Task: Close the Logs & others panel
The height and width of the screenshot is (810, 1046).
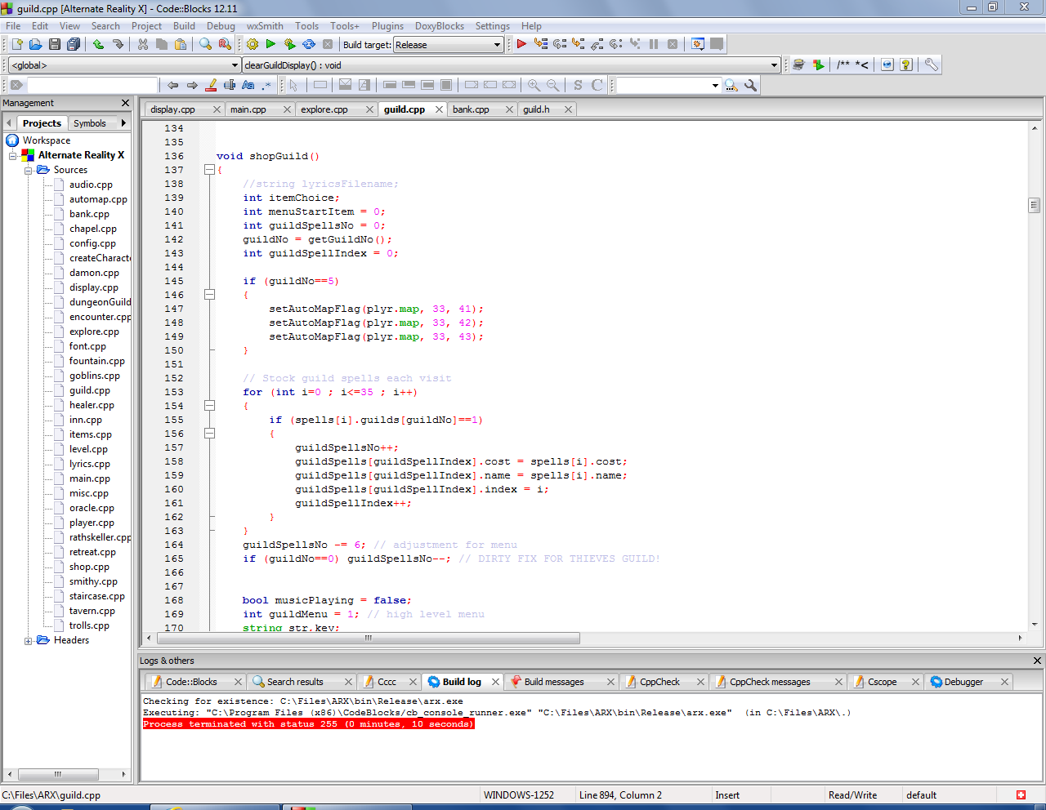Action: pos(1038,661)
